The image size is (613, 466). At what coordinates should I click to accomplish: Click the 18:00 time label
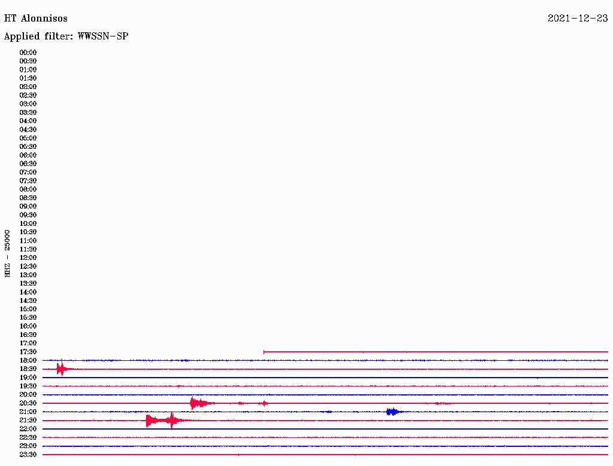pyautogui.click(x=28, y=360)
